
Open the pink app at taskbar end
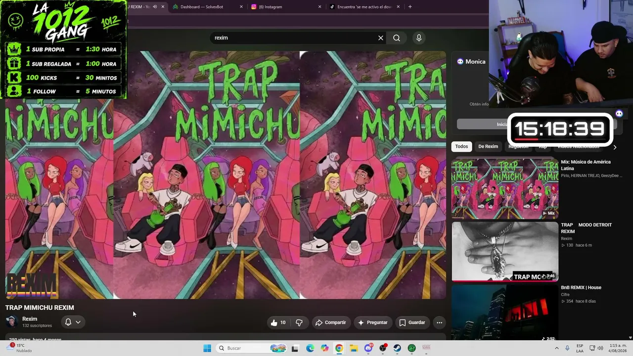[x=426, y=348]
